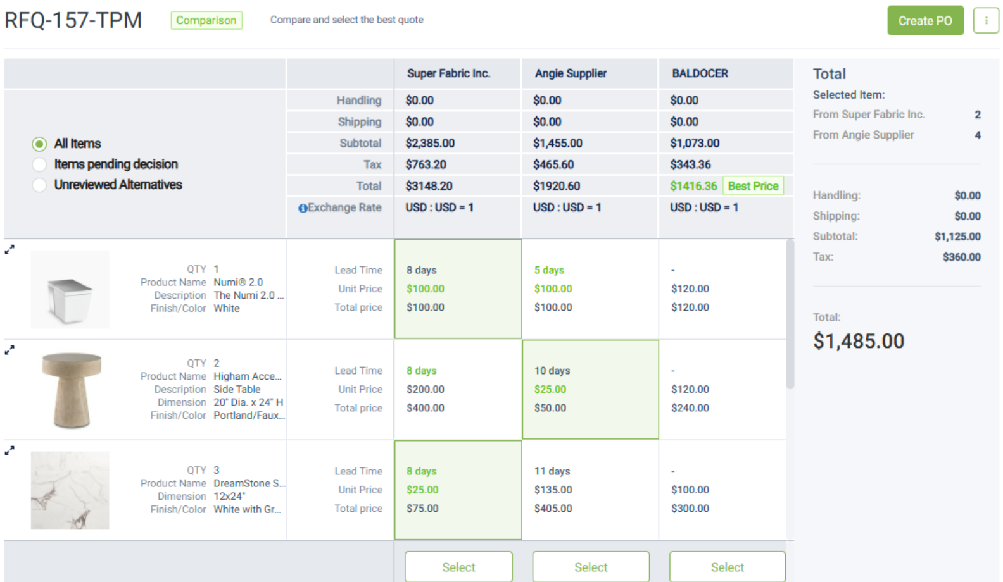Select the All Items radio button

pos(39,144)
